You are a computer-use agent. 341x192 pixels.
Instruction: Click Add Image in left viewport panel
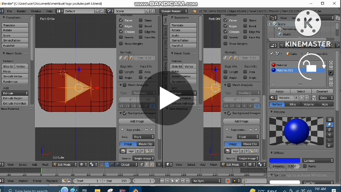click(137, 121)
